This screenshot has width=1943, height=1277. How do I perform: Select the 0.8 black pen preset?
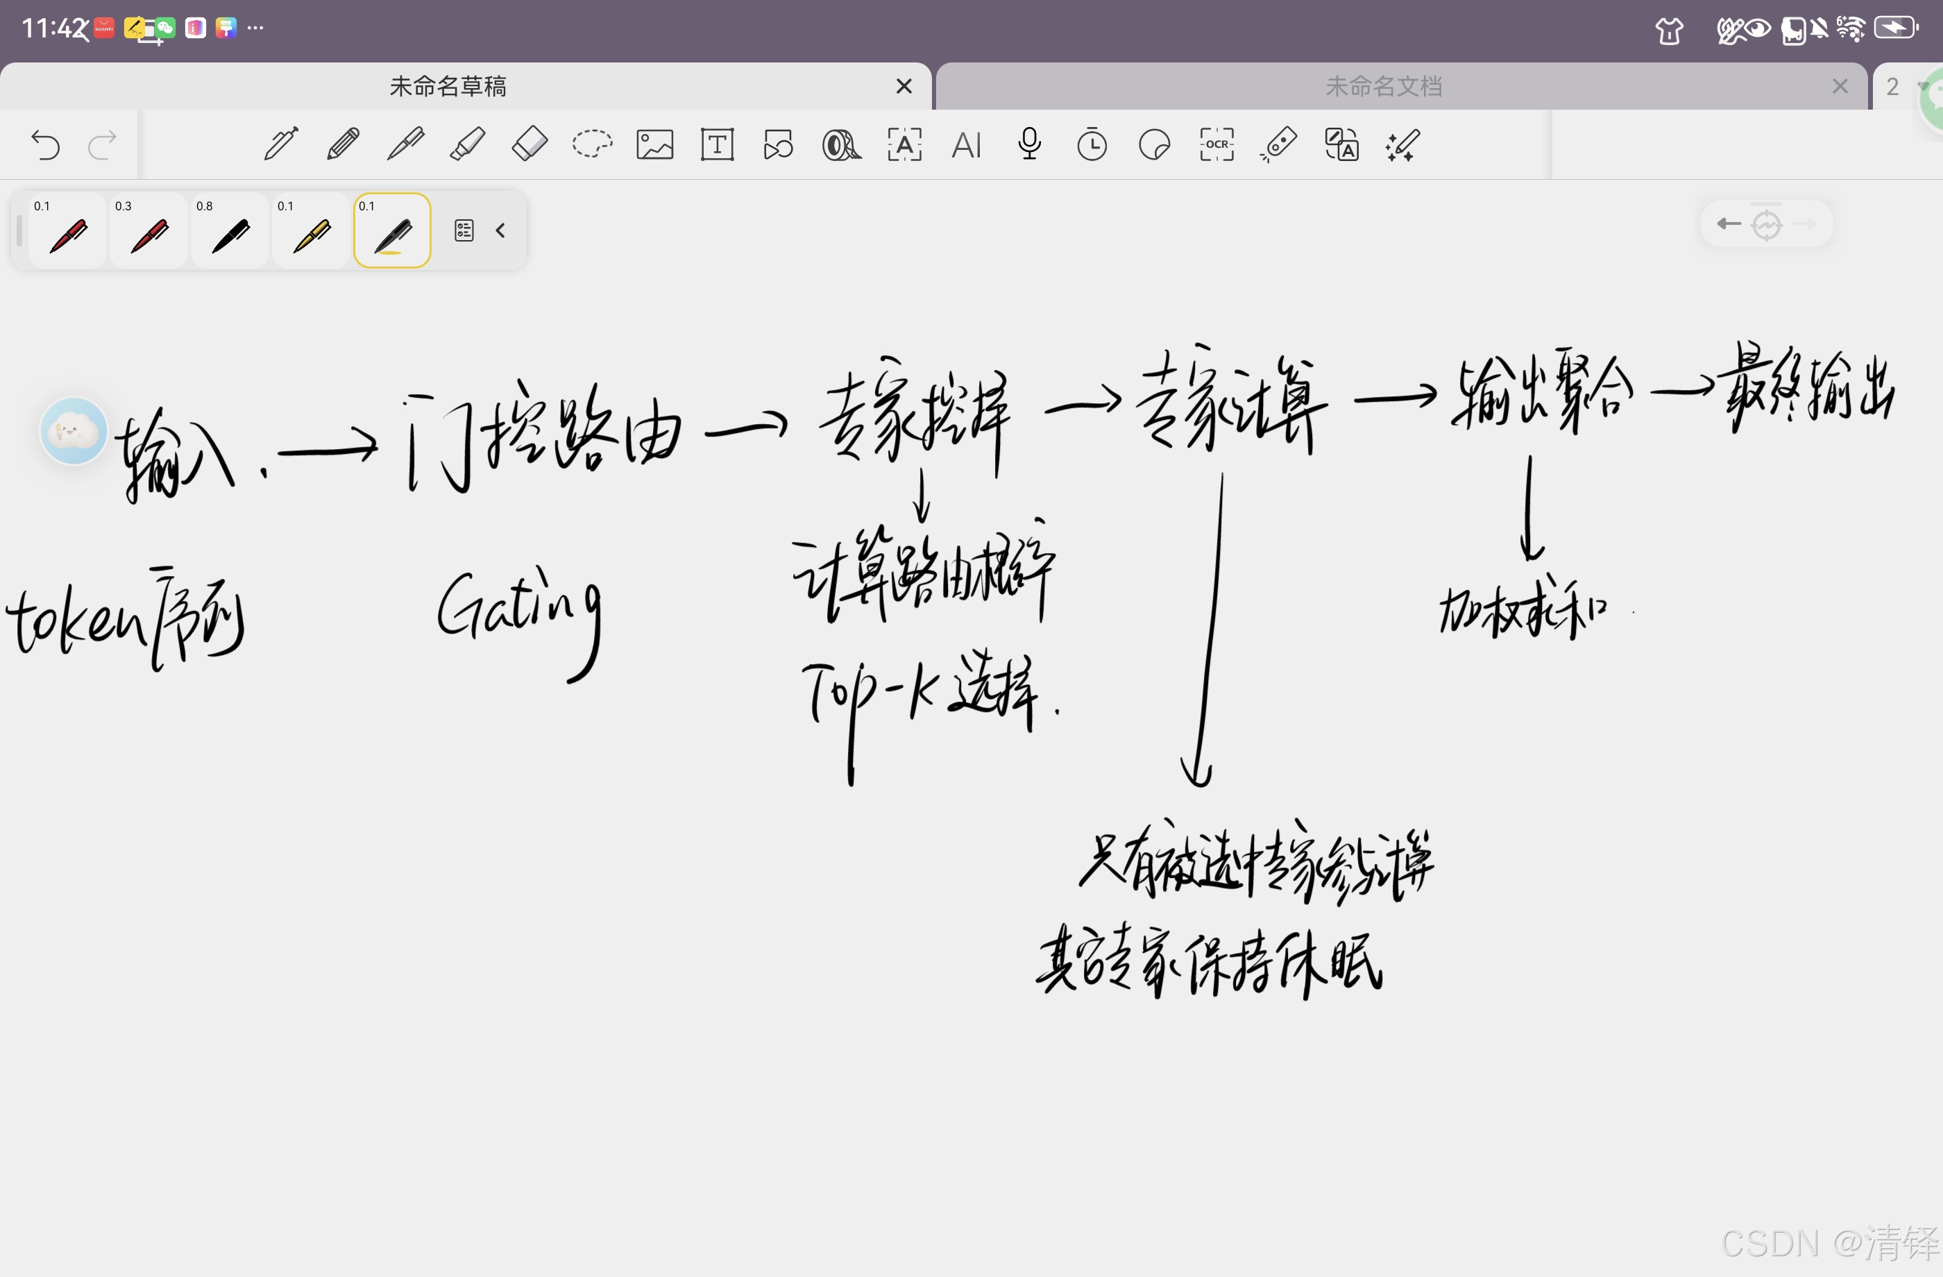[x=230, y=231]
